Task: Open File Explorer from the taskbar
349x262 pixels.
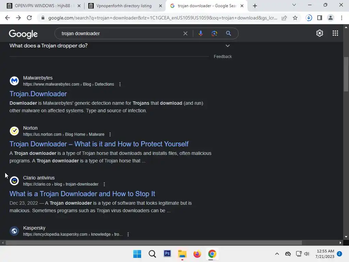Action: tap(182, 254)
